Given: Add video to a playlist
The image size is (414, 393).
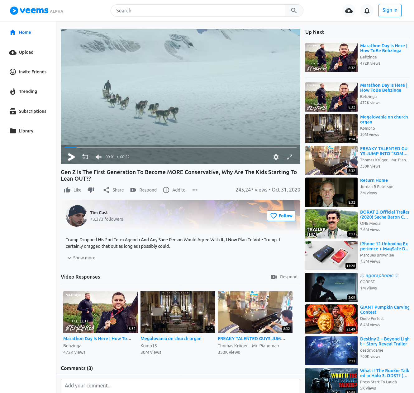Looking at the screenshot, I should tap(174, 190).
